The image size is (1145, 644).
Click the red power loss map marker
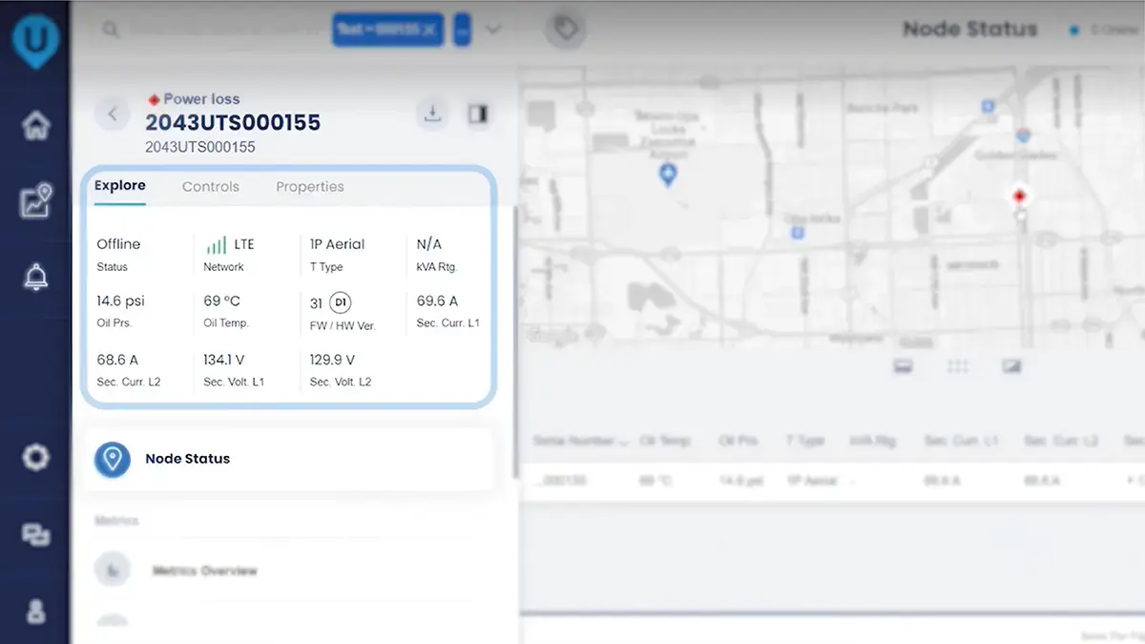tap(1020, 197)
